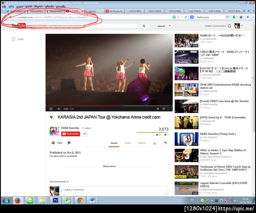
Task: Open Windows Start menu orb
Action: tap(6, 201)
